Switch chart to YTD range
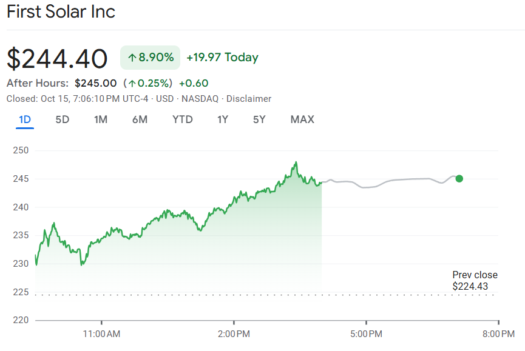 [183, 119]
